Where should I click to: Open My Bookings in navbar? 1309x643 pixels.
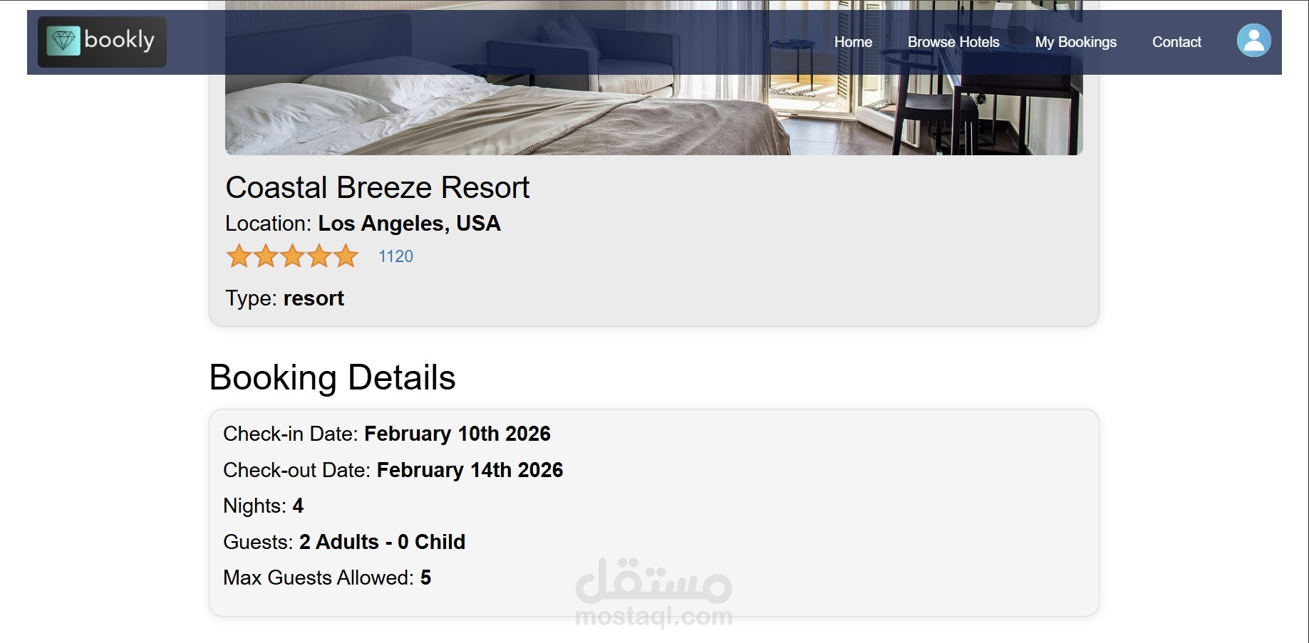tap(1075, 42)
